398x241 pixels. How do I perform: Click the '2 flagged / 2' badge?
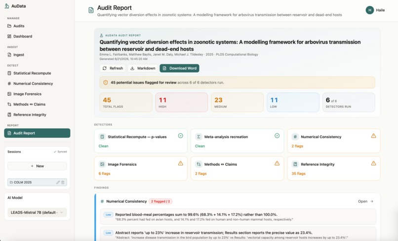(160, 201)
